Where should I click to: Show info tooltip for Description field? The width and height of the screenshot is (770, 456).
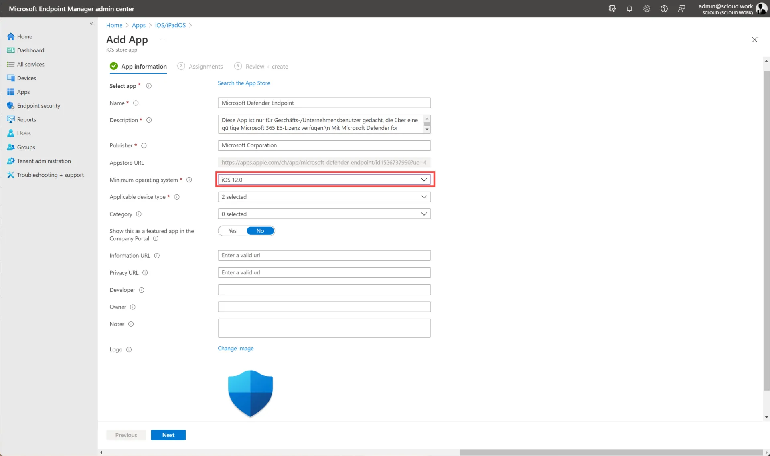[149, 120]
